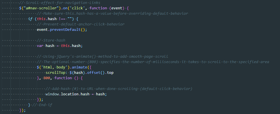Click the "Add hash (#) to URL" comment
Screen dimensions: 280x114
tap(119, 89)
